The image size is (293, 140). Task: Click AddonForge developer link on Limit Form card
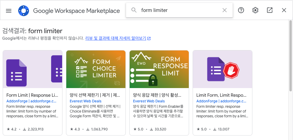coord(221,101)
